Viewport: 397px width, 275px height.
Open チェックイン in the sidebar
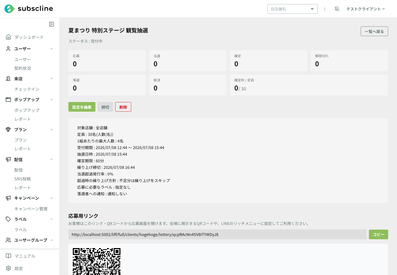pyautogui.click(x=27, y=89)
